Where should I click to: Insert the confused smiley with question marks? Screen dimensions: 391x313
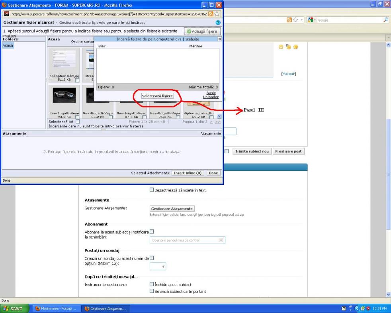click(x=288, y=47)
